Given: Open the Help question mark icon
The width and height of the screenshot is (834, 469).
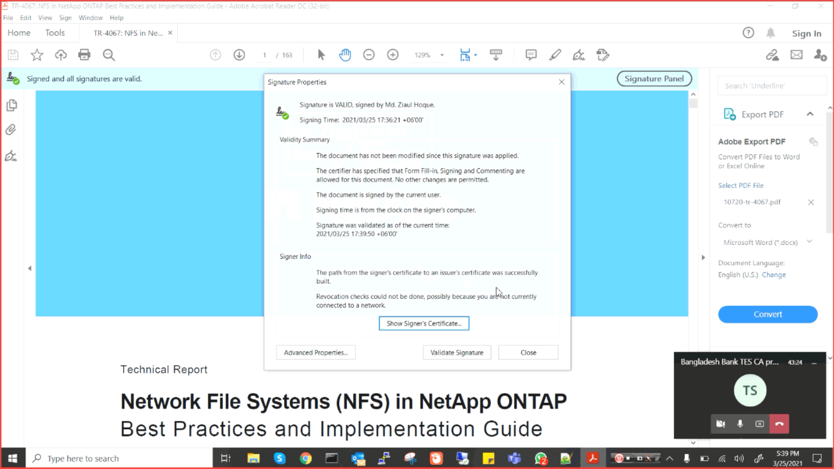Looking at the screenshot, I should [748, 33].
